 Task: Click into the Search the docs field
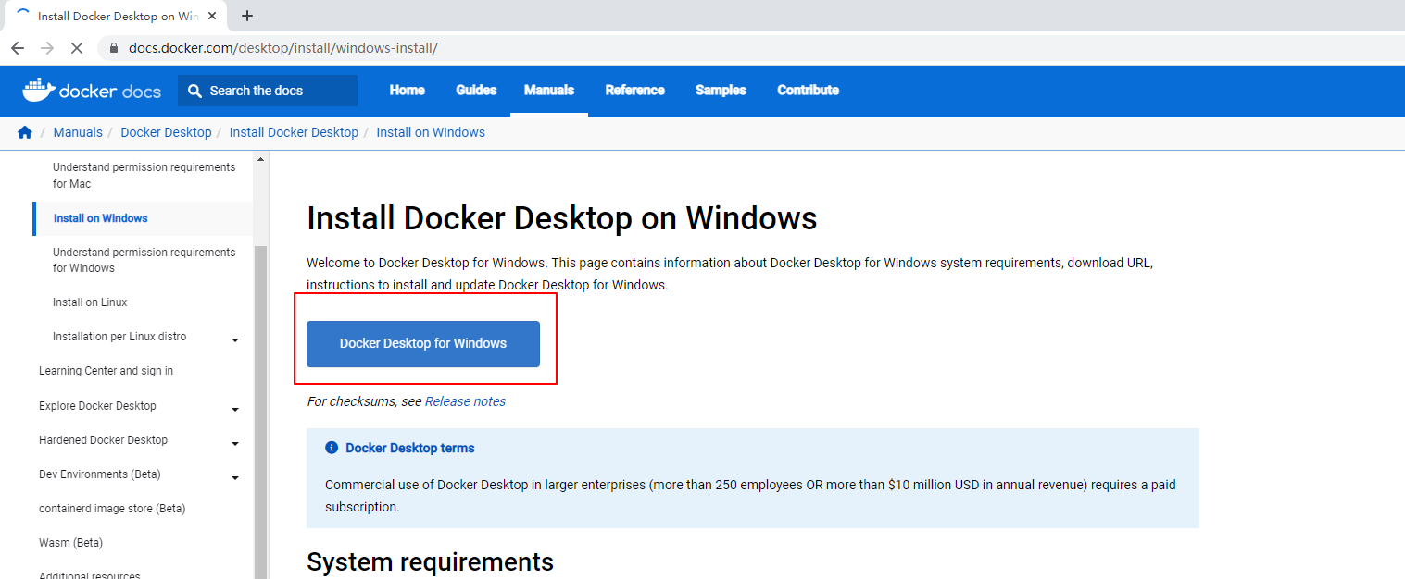tap(268, 91)
